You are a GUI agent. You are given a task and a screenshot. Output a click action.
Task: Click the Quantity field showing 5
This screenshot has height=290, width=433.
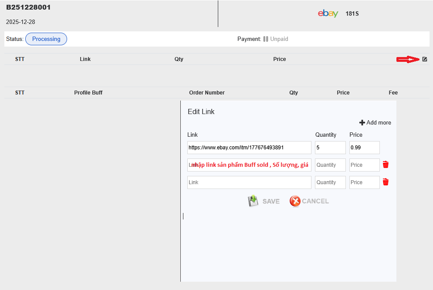pos(330,148)
